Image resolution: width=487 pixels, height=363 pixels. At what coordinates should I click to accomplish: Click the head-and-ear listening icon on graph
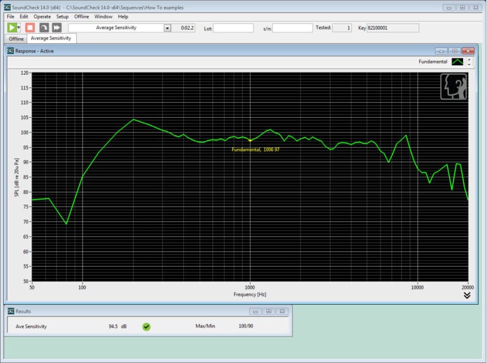pos(454,87)
